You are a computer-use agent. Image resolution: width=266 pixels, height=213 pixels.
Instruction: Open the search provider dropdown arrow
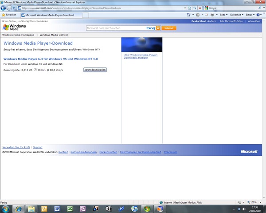tap(264, 8)
